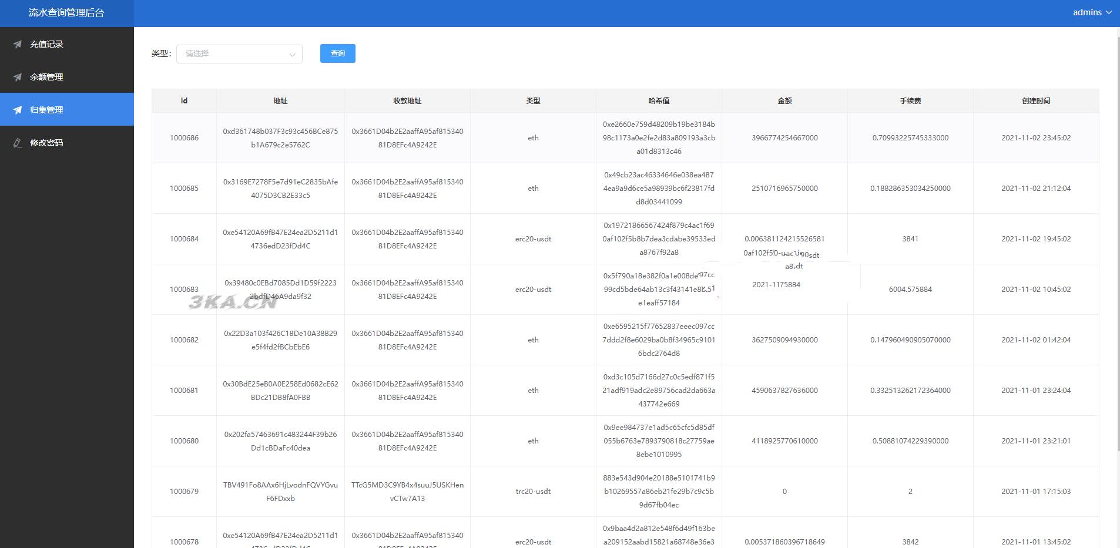Viewport: 1120px width, 548px height.
Task: Click the paper-plane icon beside 余额管理
Action: click(18, 77)
